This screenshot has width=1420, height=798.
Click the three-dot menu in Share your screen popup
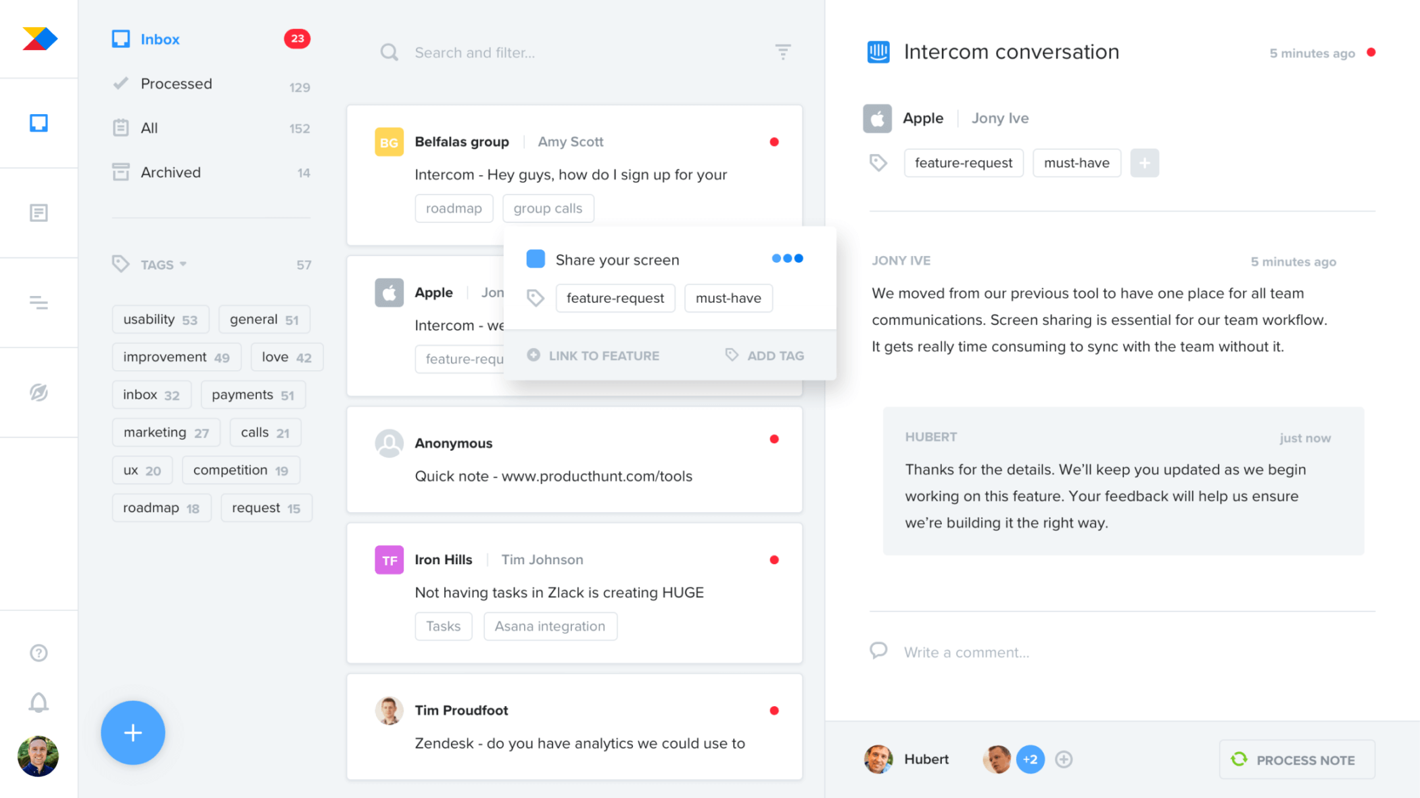(789, 258)
